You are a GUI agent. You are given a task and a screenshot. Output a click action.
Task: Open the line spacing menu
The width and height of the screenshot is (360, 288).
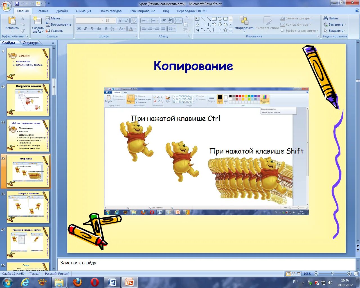178,21
